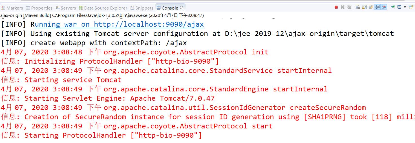Close the Console tab
The height and width of the screenshot is (143, 415).
[x=182, y=8]
